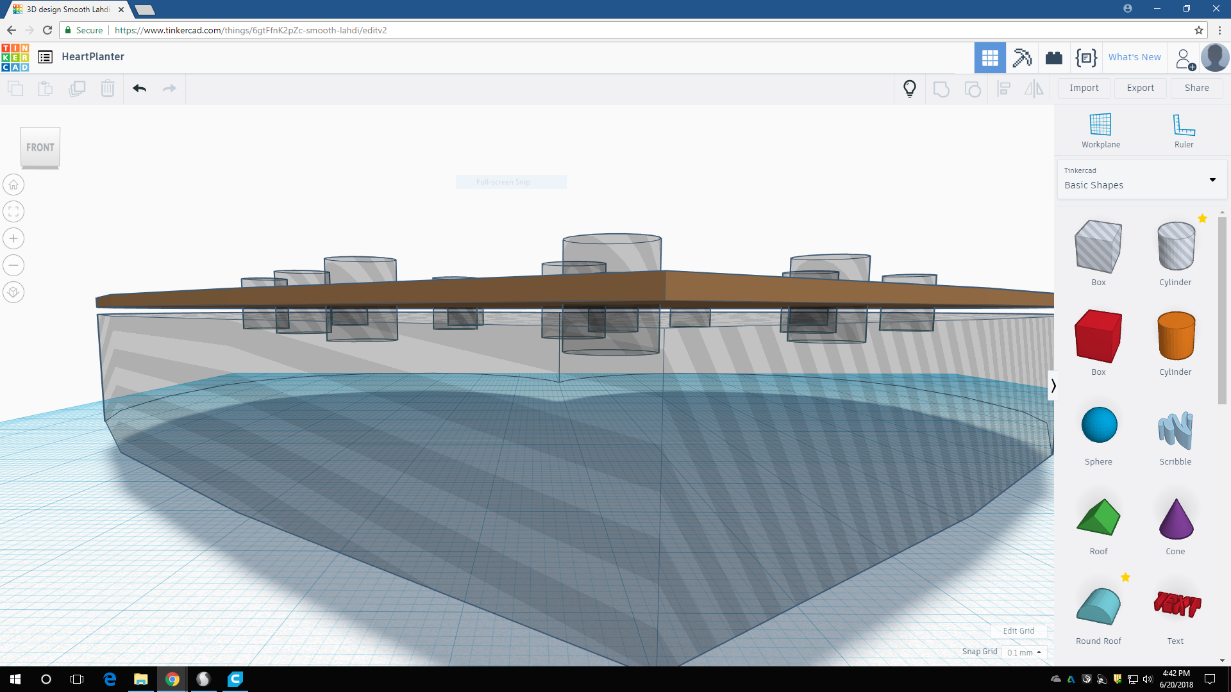Select the 3D design Smooth Lahdi tab
Image resolution: width=1231 pixels, height=692 pixels.
pyautogui.click(x=69, y=10)
